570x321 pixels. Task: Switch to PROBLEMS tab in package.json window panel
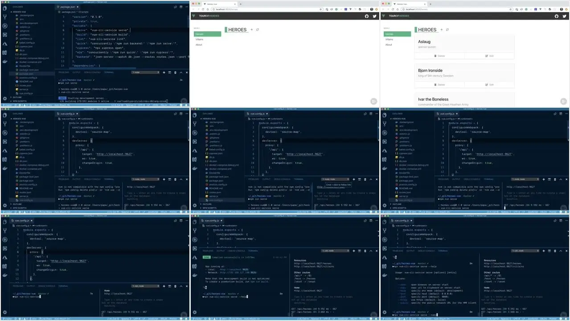point(64,72)
